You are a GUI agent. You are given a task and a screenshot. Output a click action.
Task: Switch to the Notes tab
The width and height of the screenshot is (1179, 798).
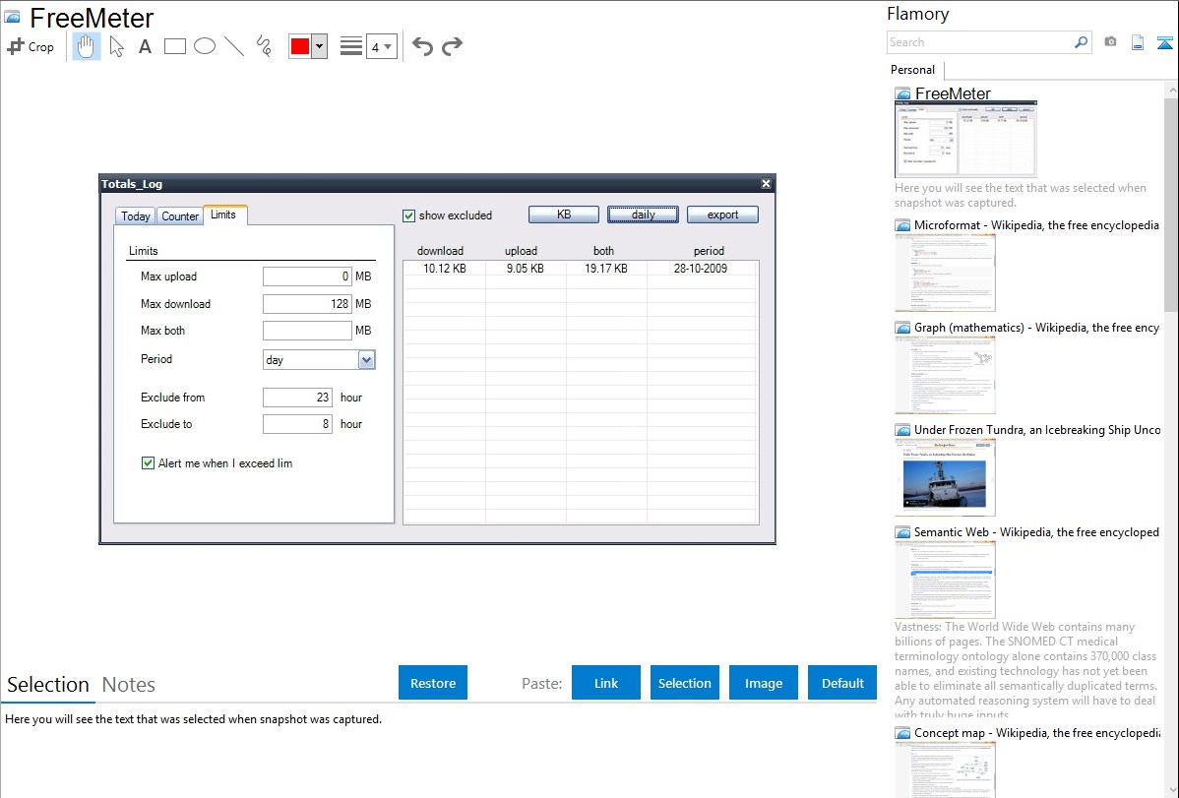point(128,685)
